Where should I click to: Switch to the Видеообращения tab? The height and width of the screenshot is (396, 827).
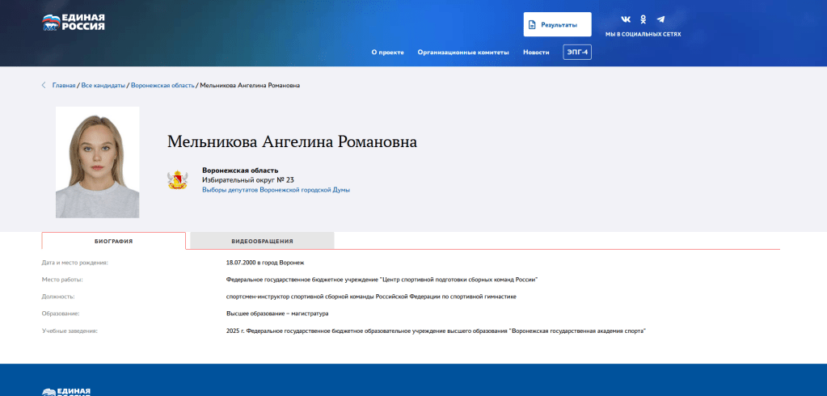click(262, 241)
